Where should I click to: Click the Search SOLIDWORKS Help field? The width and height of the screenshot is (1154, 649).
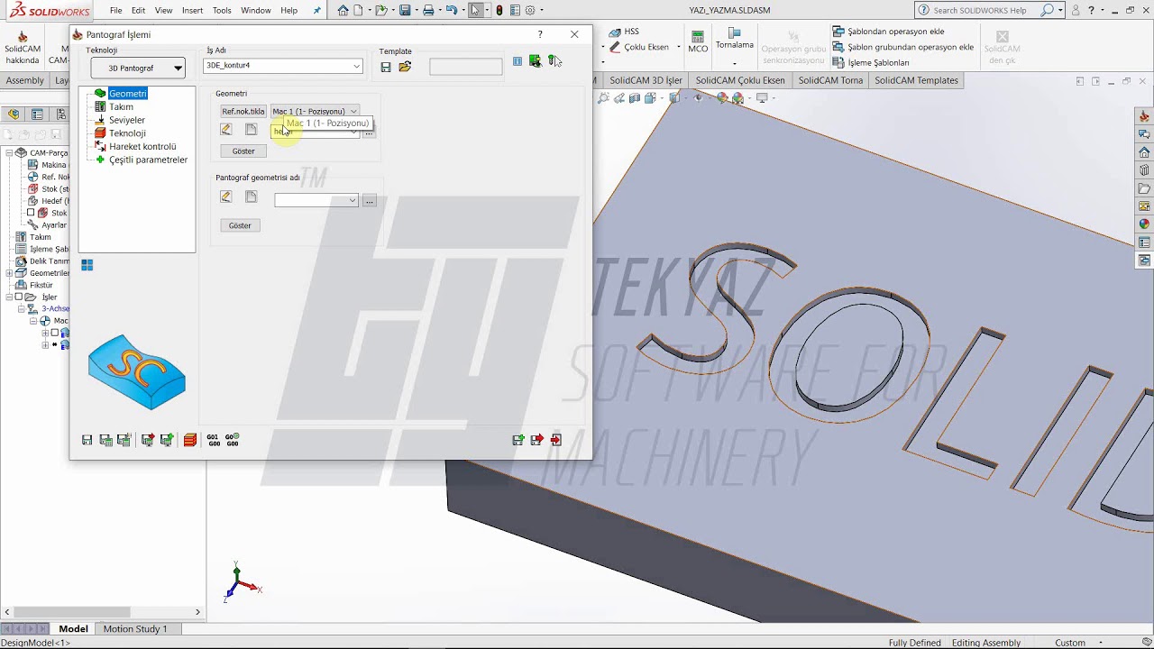pos(980,11)
